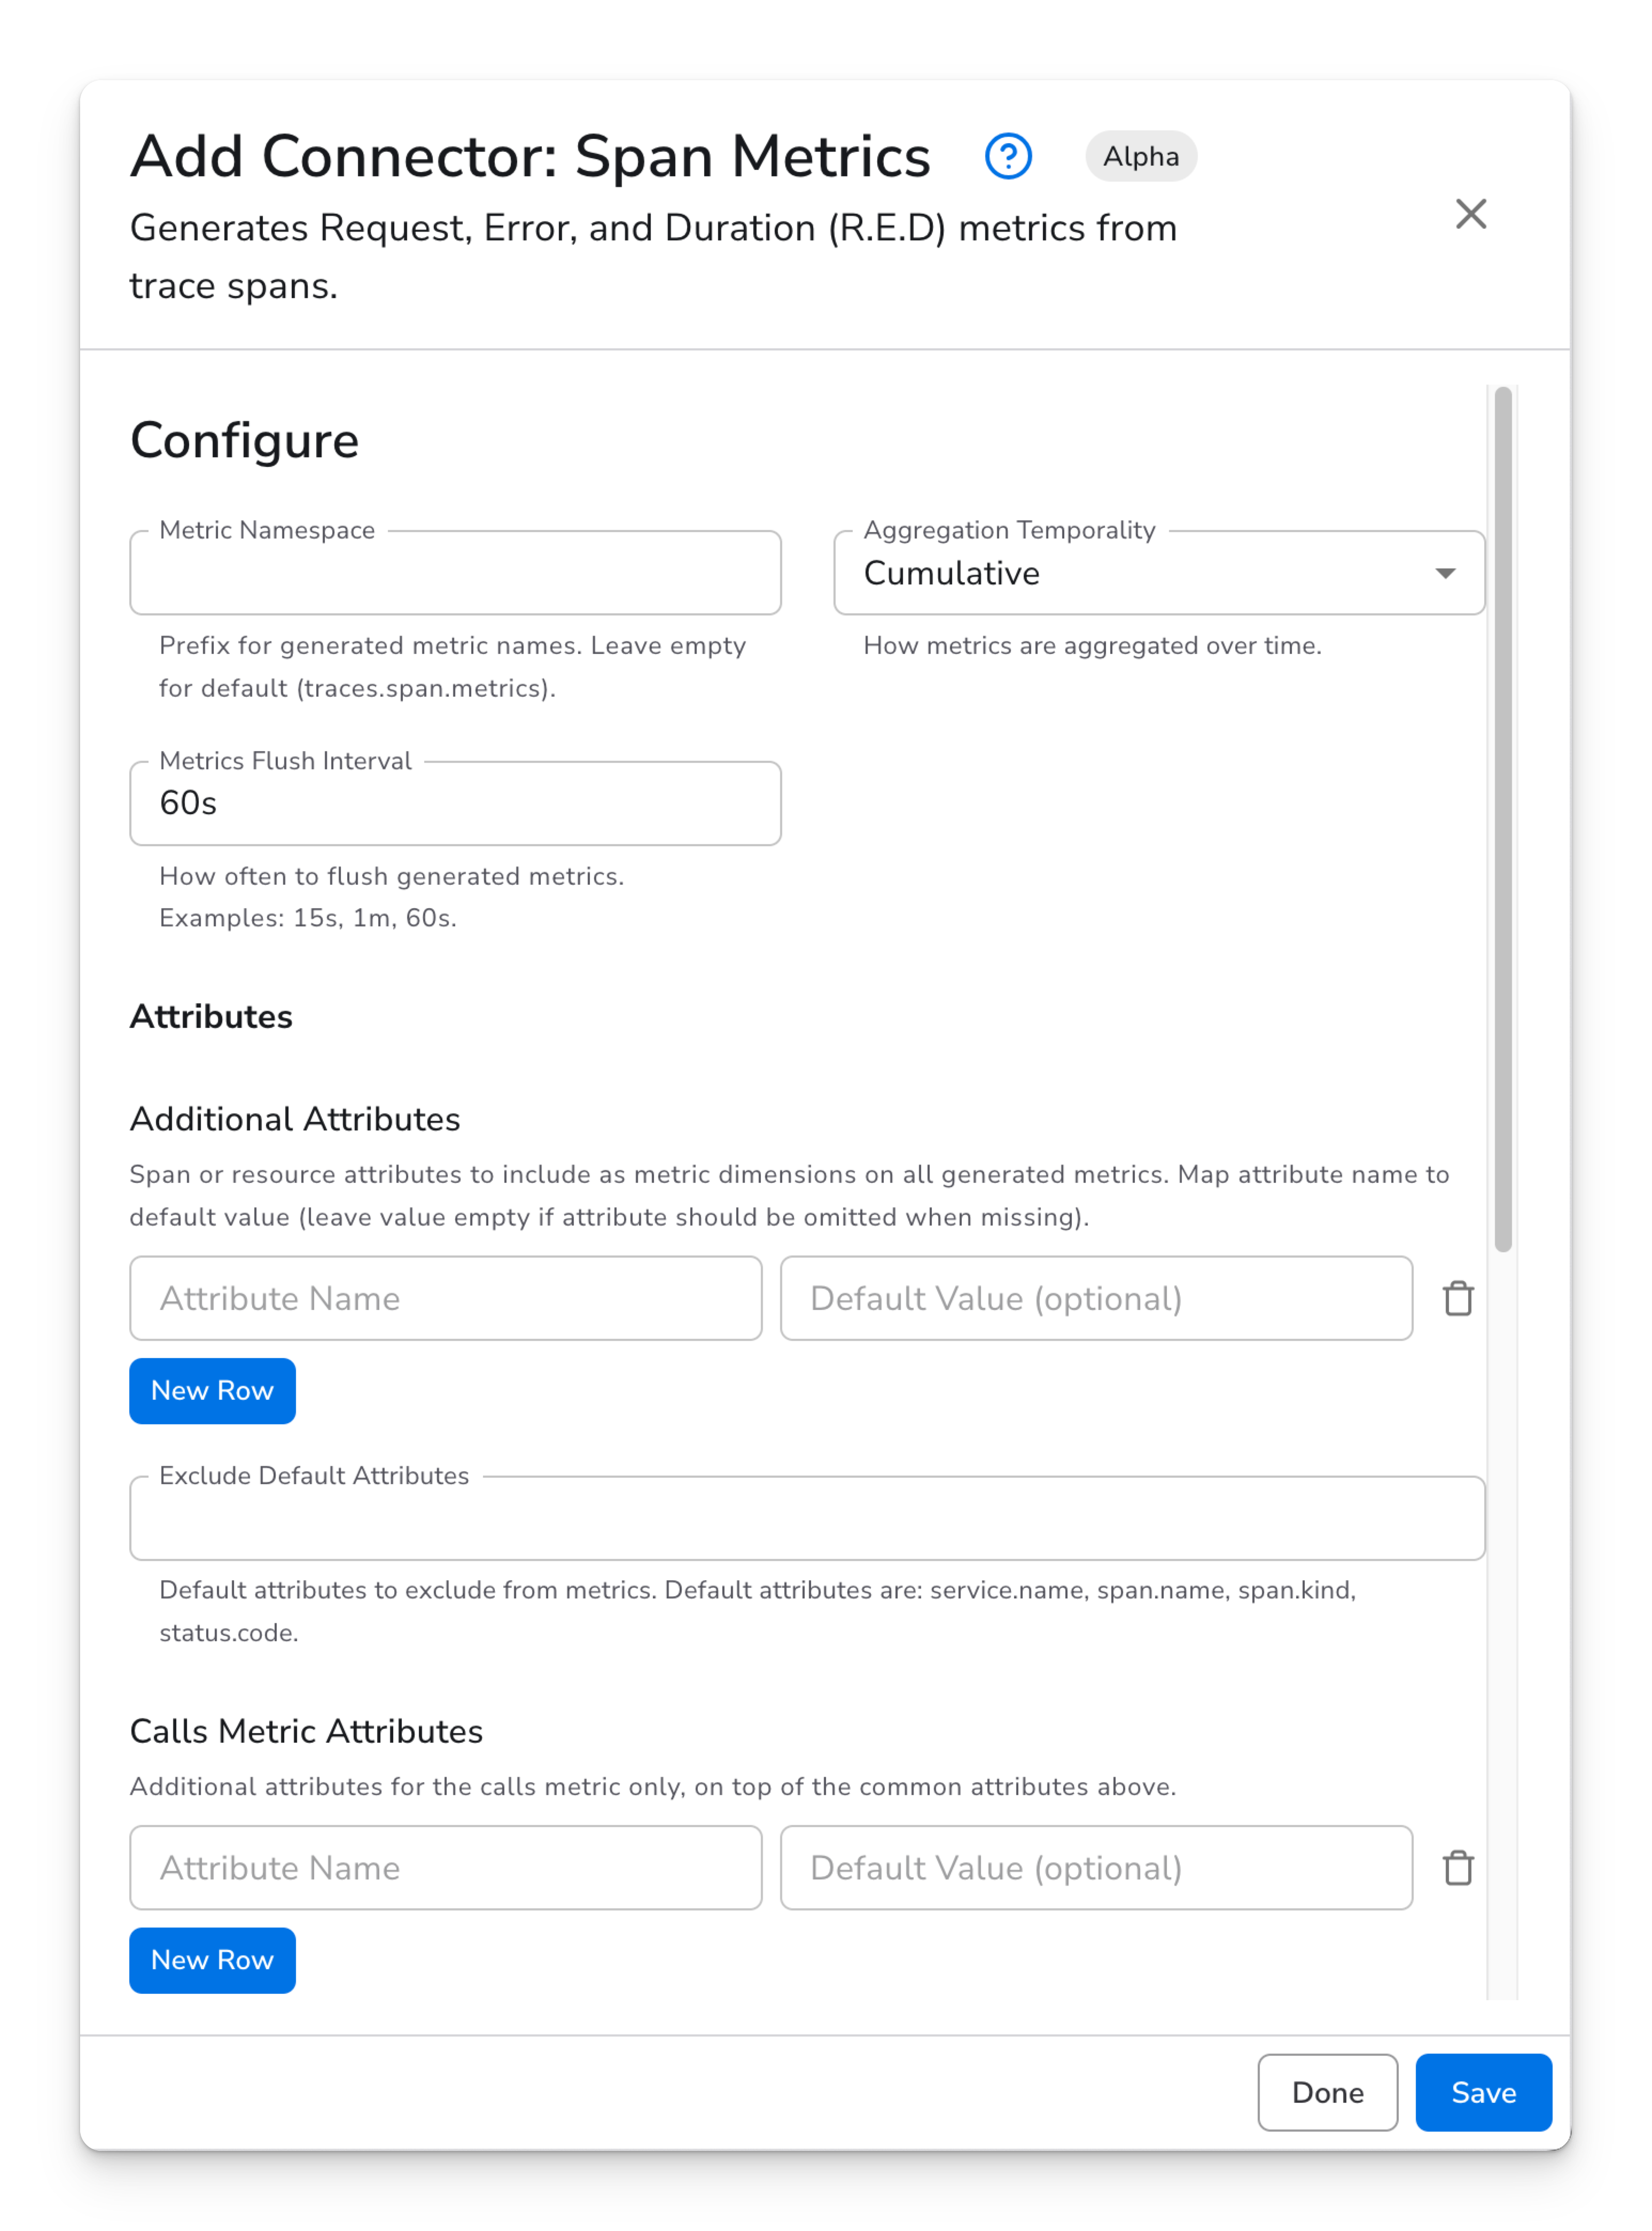Click Attribute Name under Additional Attributes
This screenshot has width=1652, height=2231.
point(445,1298)
